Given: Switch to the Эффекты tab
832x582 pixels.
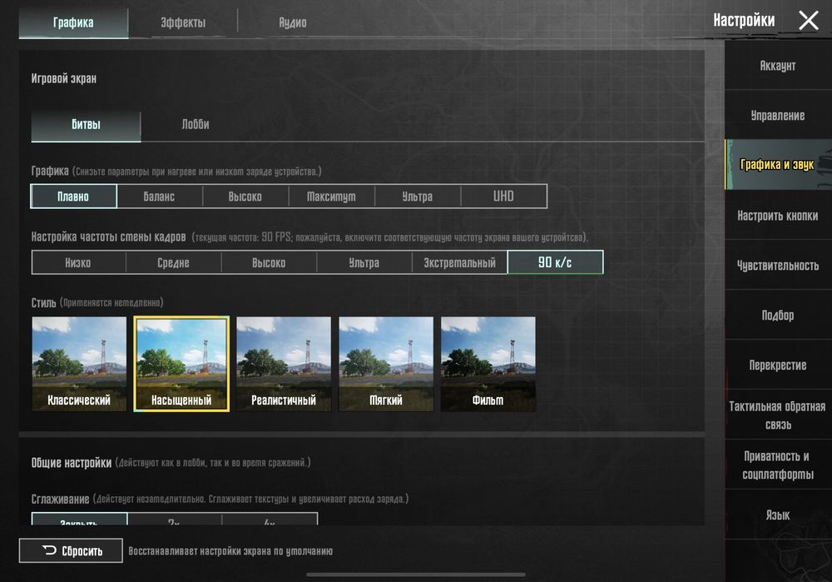Looking at the screenshot, I should pyautogui.click(x=183, y=22).
